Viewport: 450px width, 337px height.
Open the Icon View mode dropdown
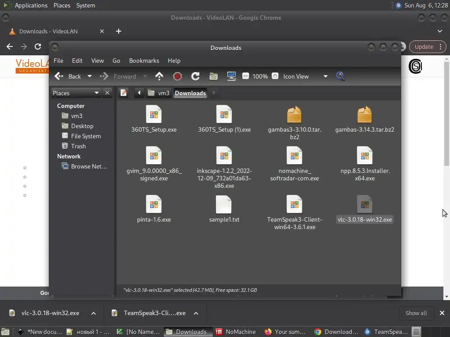pos(305,76)
